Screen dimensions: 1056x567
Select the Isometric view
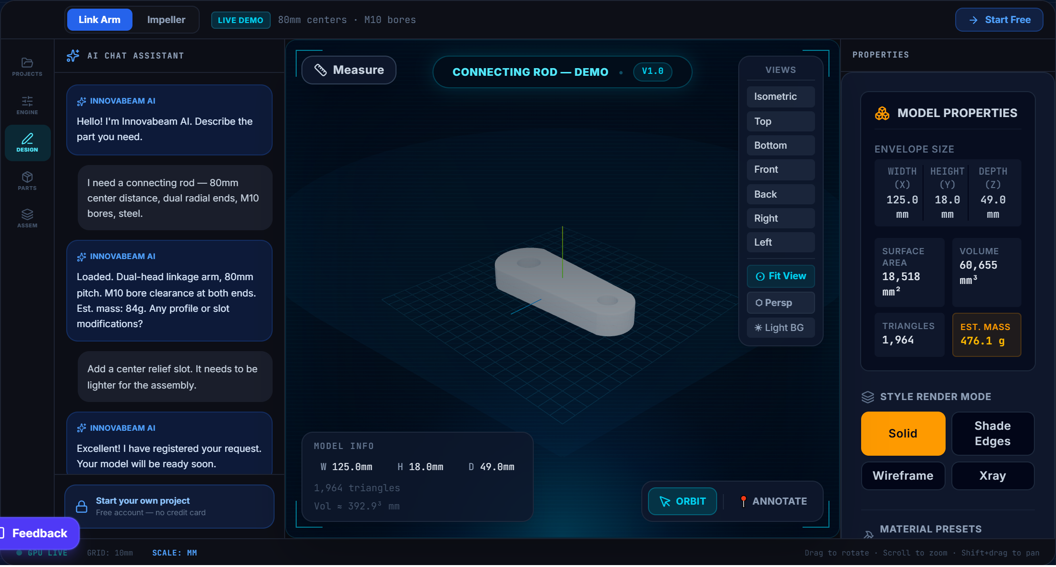(780, 96)
